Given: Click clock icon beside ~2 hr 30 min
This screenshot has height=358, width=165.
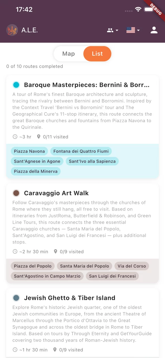Looking at the screenshot, I should pos(15,251).
